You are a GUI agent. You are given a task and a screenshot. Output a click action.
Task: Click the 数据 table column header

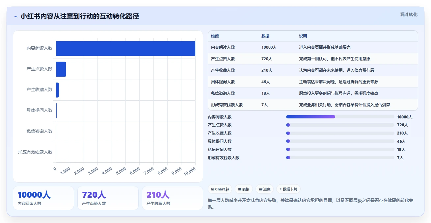pyautogui.click(x=265, y=36)
